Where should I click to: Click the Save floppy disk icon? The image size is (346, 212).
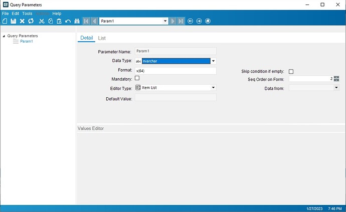pyautogui.click(x=14, y=21)
